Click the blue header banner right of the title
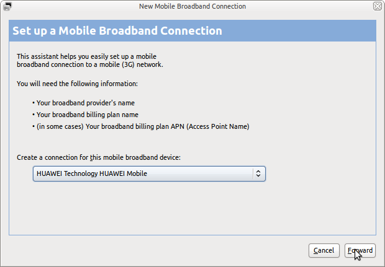This screenshot has height=267, width=385. click(x=298, y=31)
